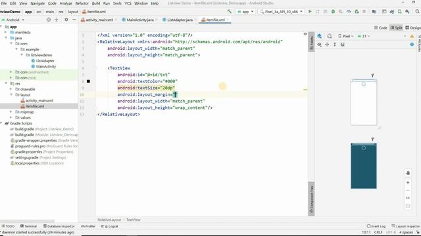The width and height of the screenshot is (421, 236).
Task: Click the 1:1 zoom button in preview
Action: click(408, 198)
